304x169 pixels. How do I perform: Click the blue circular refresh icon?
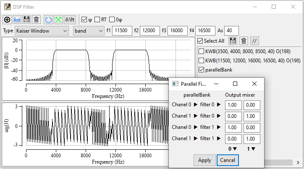(x=48, y=20)
